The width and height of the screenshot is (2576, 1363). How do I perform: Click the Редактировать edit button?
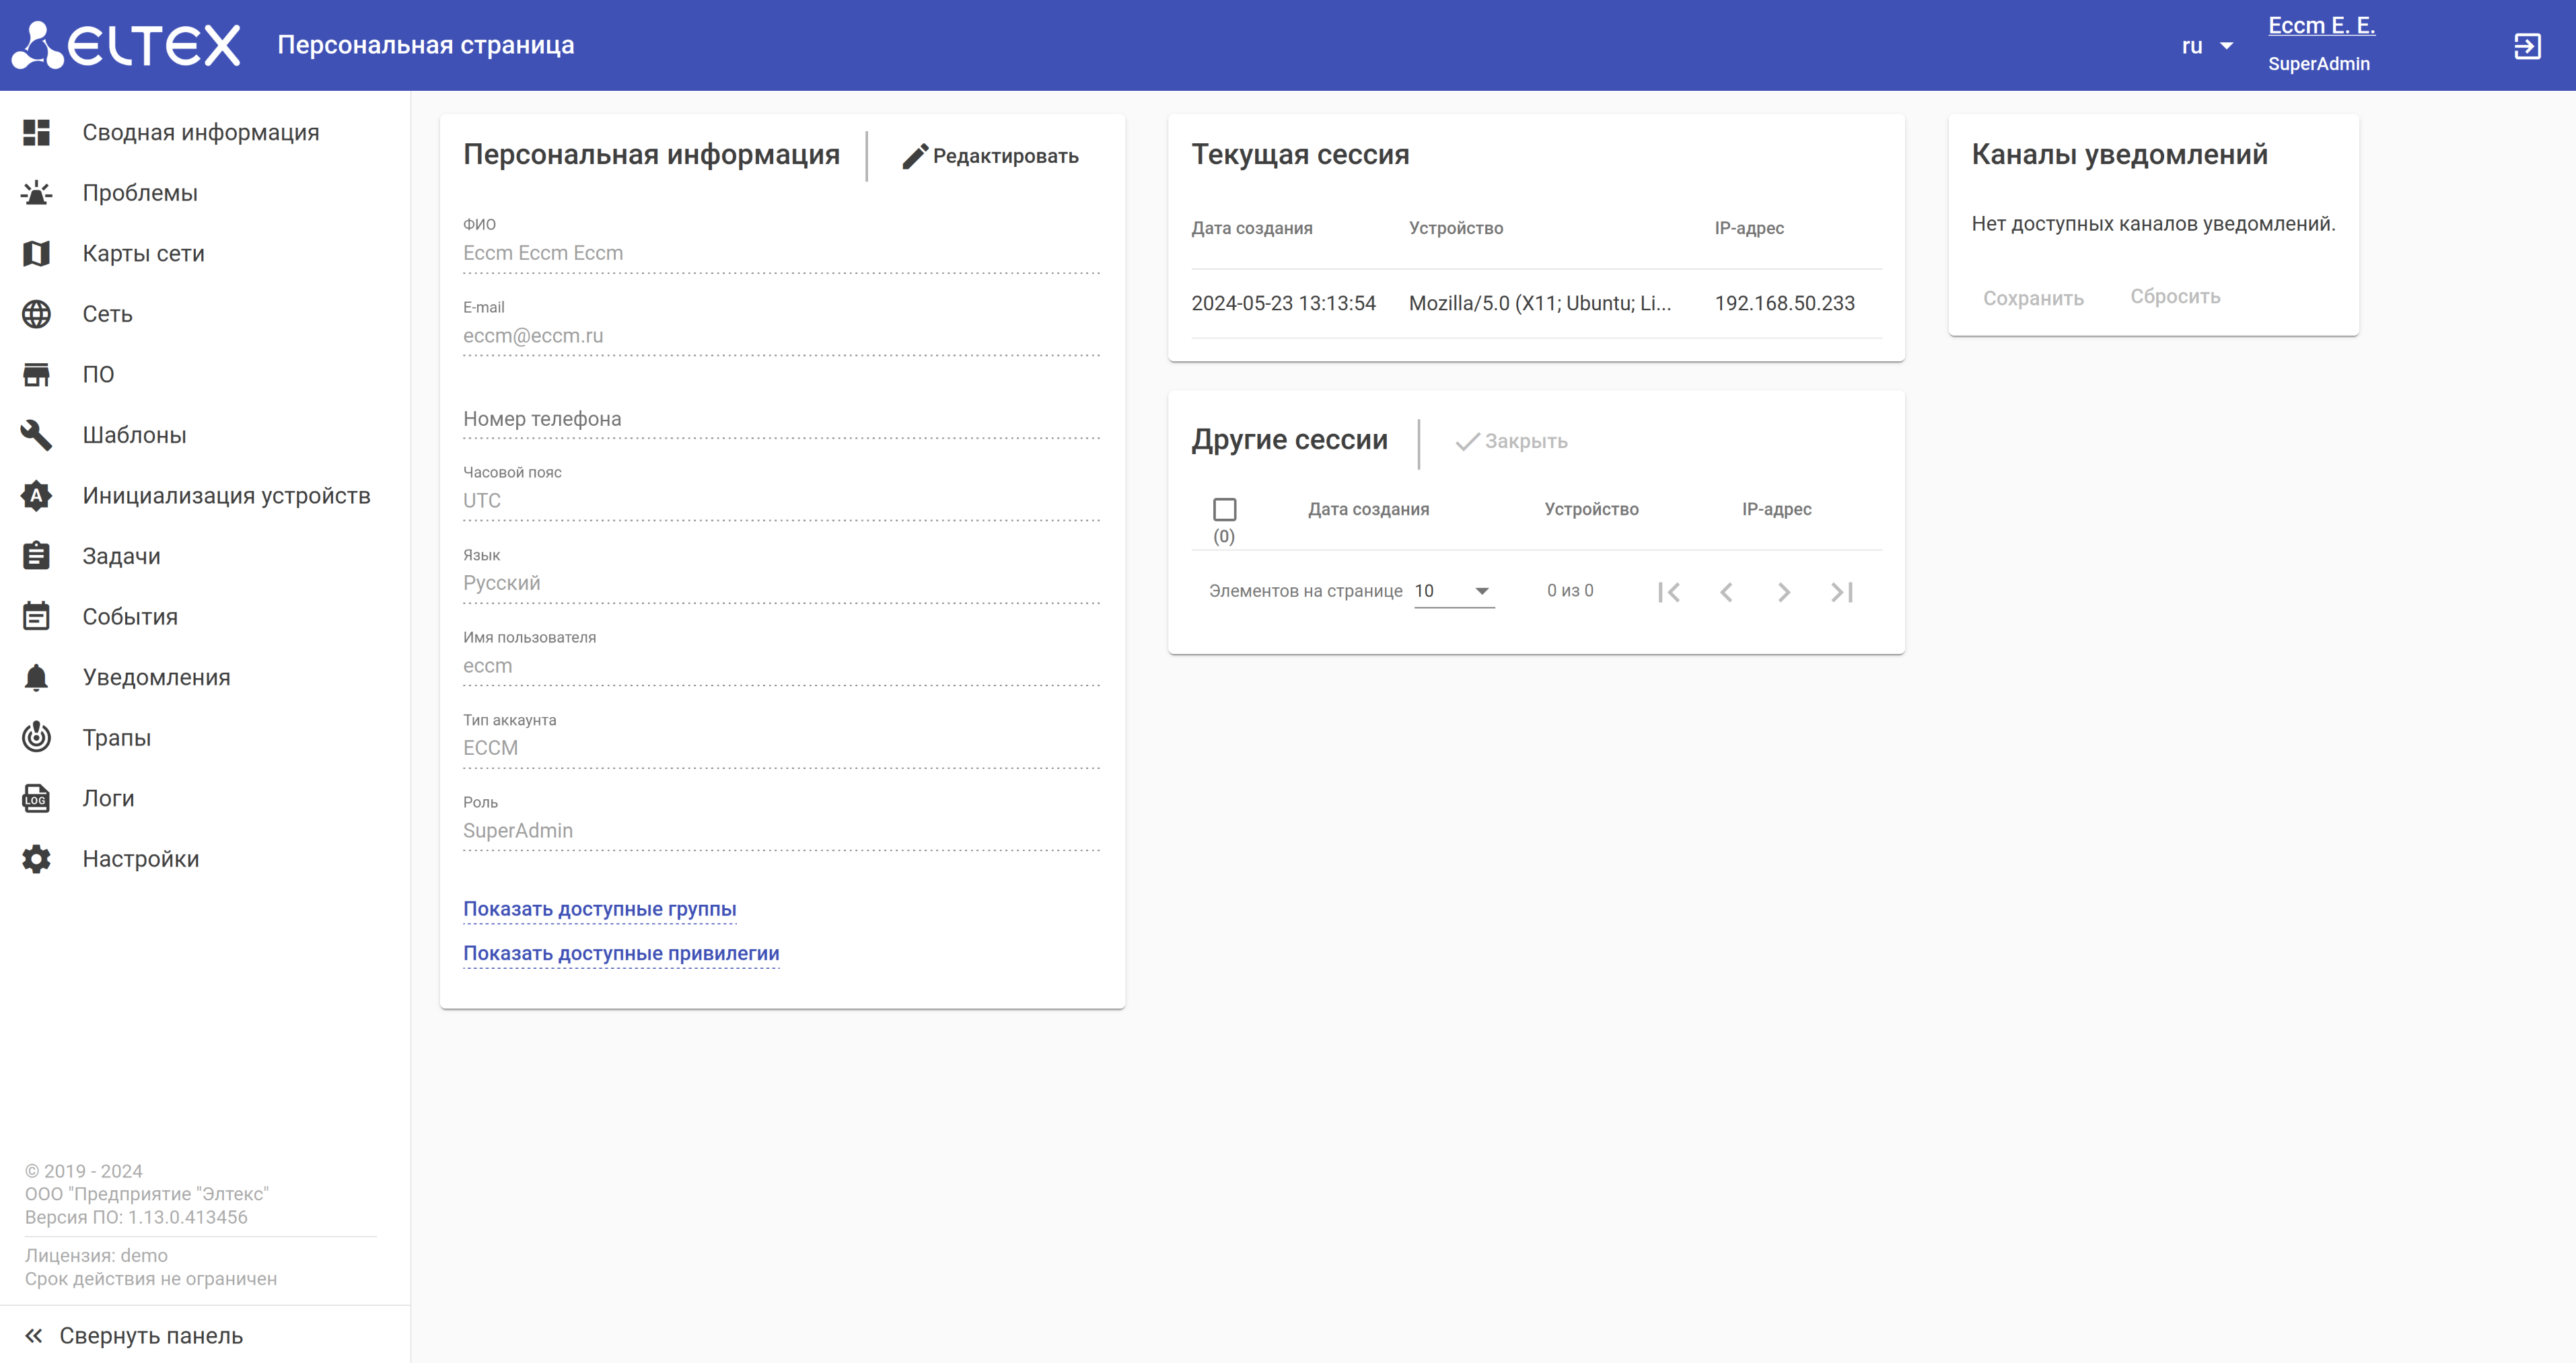tap(990, 156)
